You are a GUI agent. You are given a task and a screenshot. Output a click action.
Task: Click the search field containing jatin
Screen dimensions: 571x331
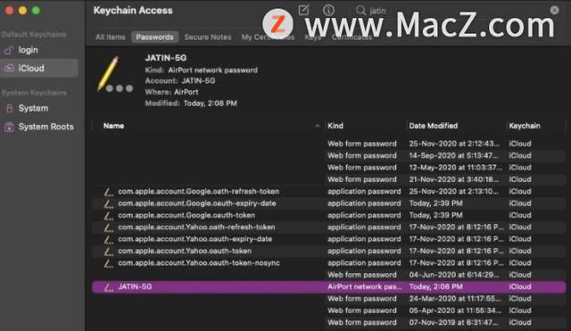point(457,11)
